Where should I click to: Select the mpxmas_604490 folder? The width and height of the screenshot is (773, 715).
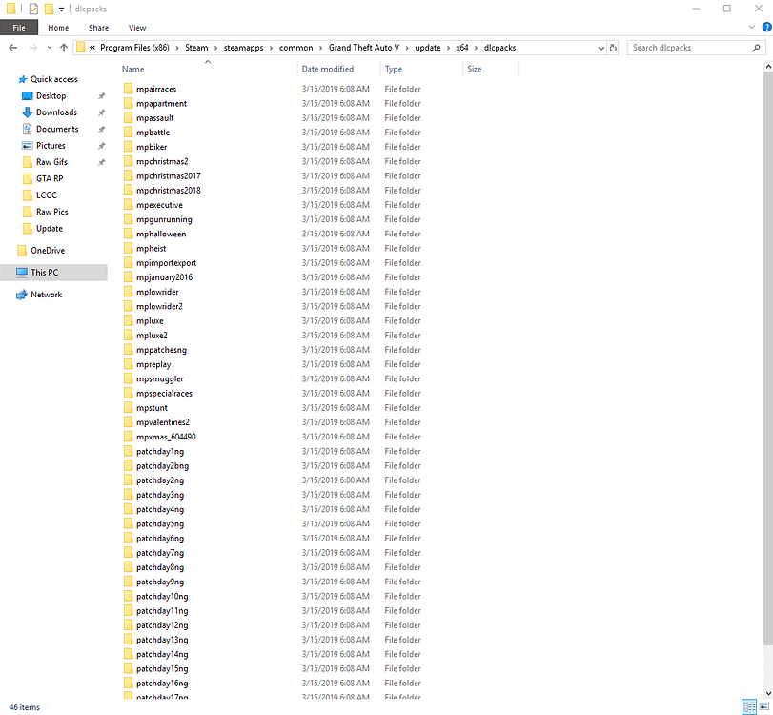click(x=166, y=437)
